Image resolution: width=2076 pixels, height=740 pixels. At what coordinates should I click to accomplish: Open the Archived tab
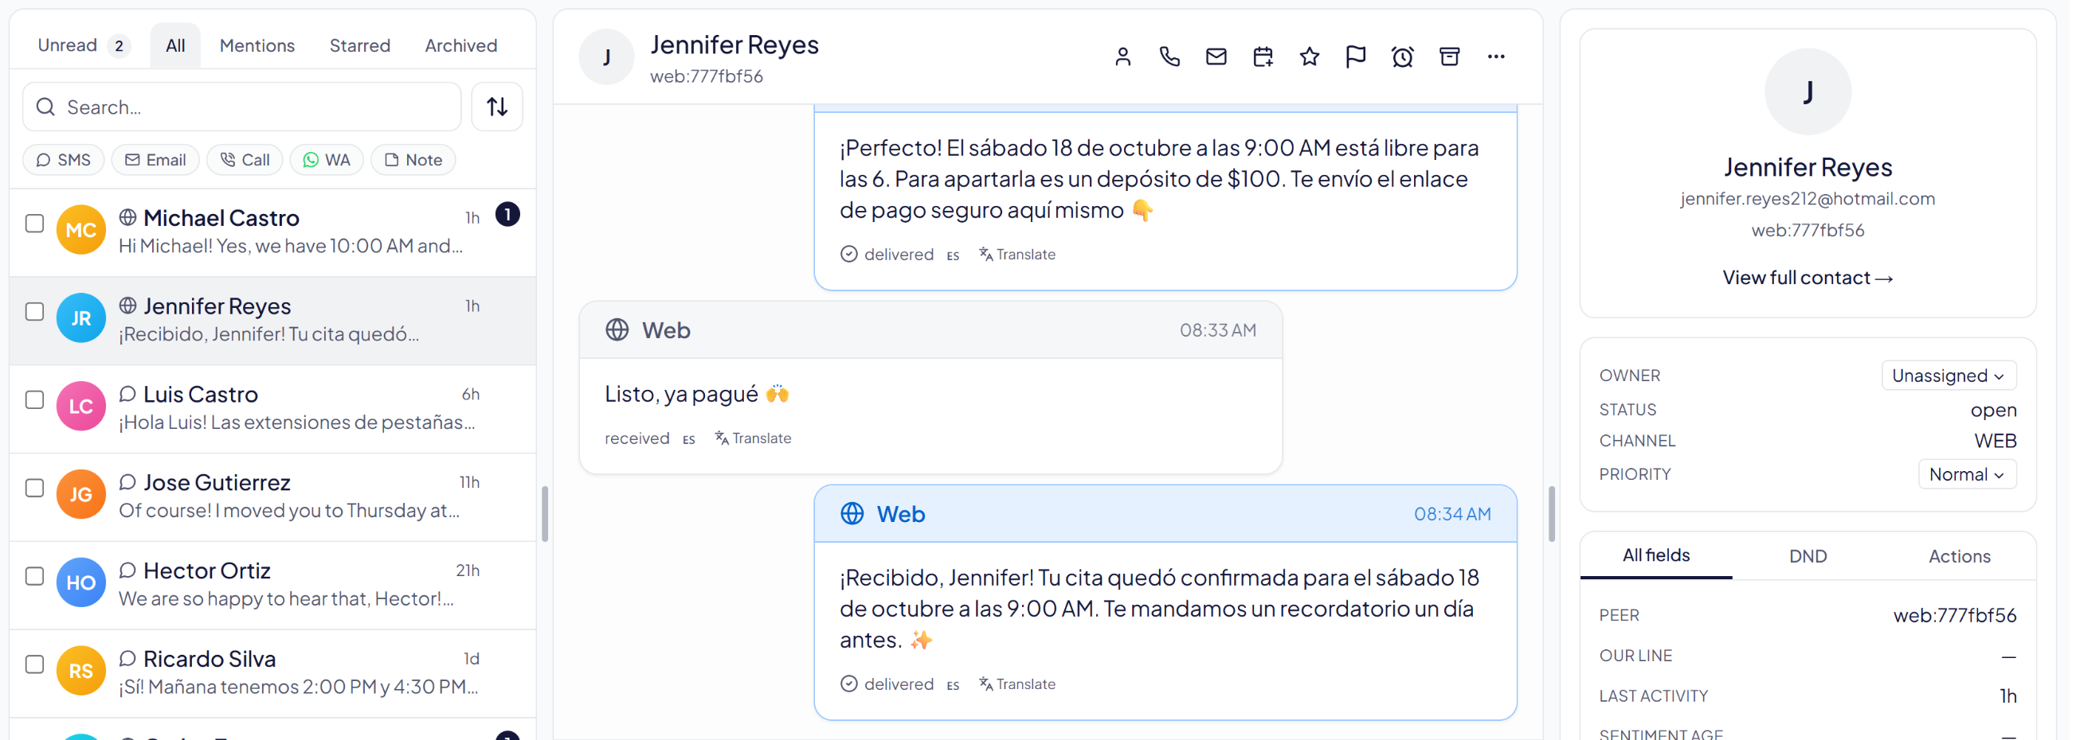point(461,45)
